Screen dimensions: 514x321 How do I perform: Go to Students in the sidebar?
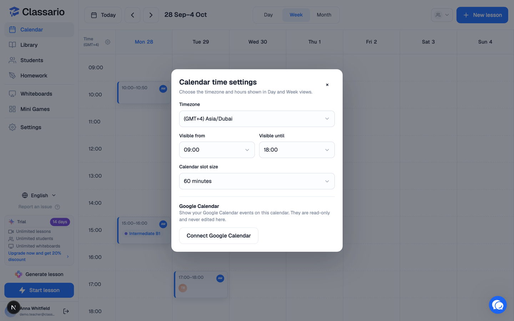(x=39, y=60)
